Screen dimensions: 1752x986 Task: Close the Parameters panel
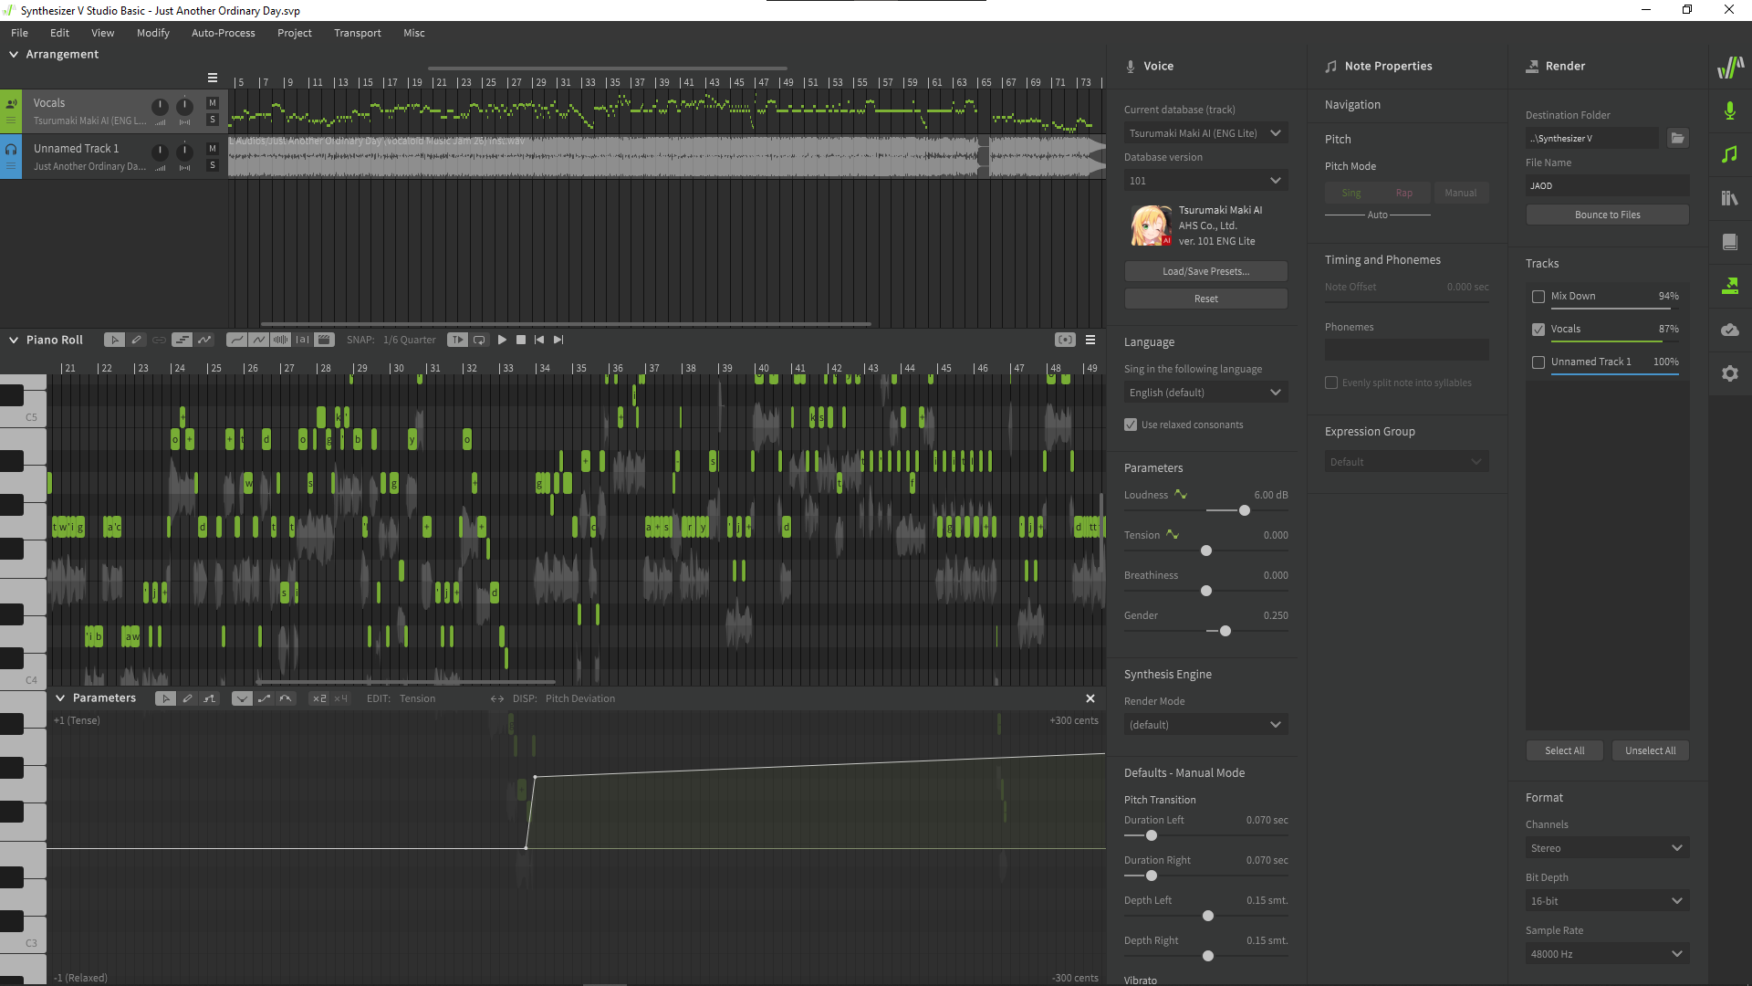click(1090, 698)
